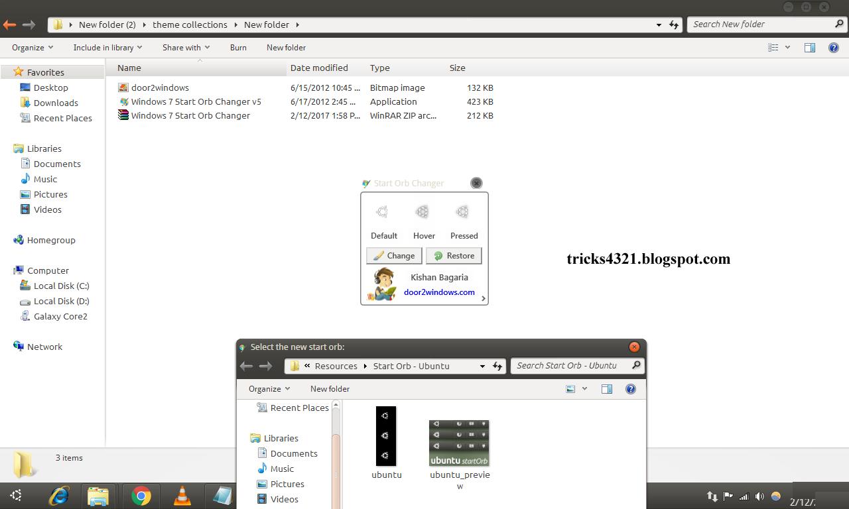Open VLC media player from the taskbar

coord(181,495)
